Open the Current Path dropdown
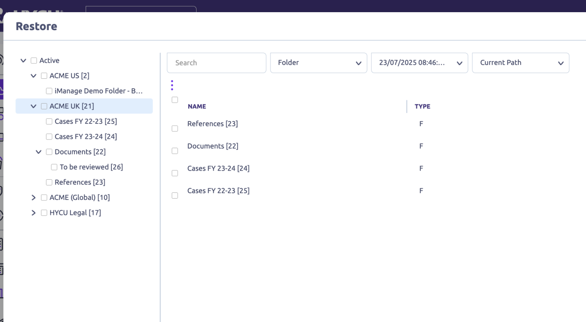 pyautogui.click(x=520, y=63)
